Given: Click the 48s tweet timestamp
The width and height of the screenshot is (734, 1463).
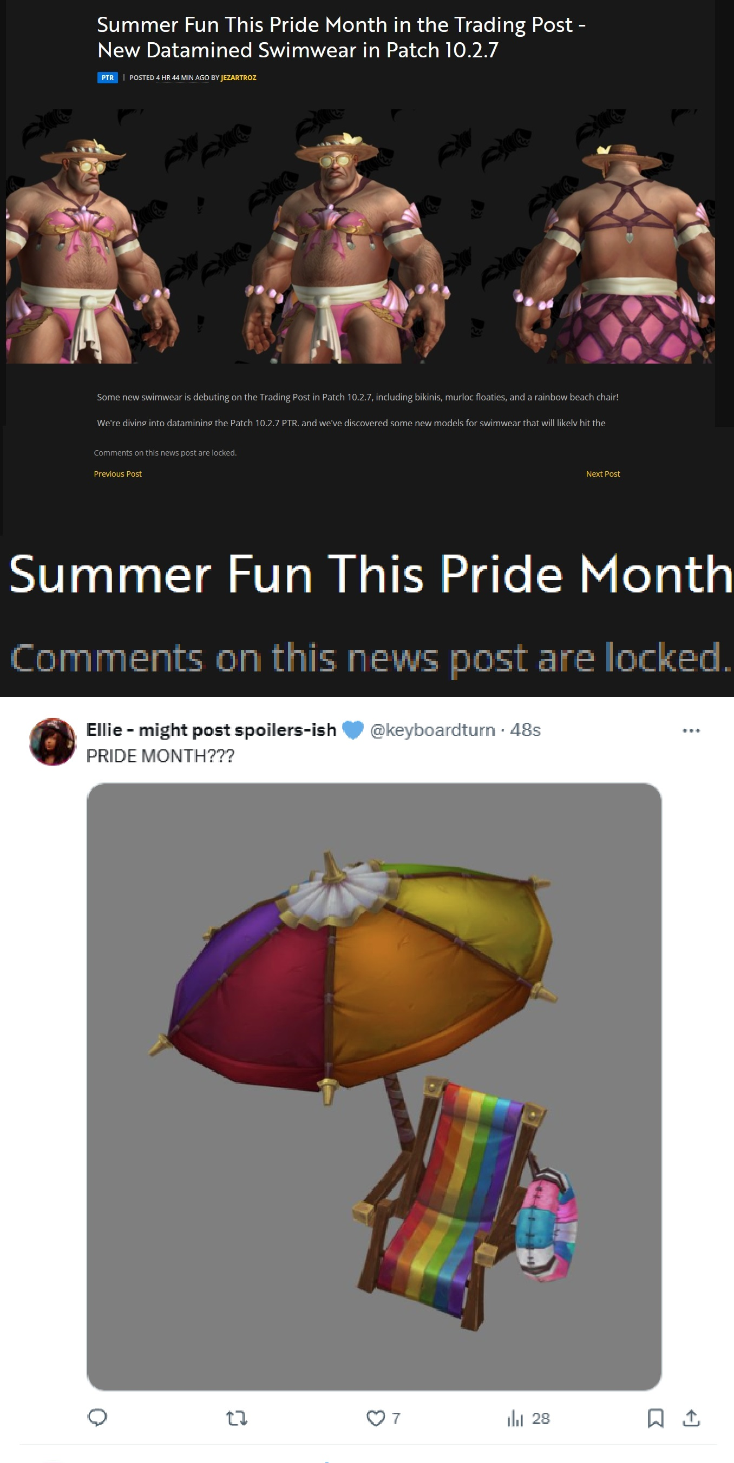Looking at the screenshot, I should point(525,730).
